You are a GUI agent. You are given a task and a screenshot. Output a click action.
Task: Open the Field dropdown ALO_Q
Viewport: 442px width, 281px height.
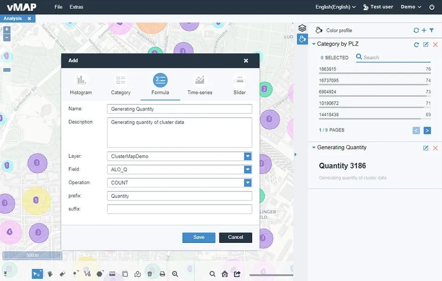(x=179, y=170)
